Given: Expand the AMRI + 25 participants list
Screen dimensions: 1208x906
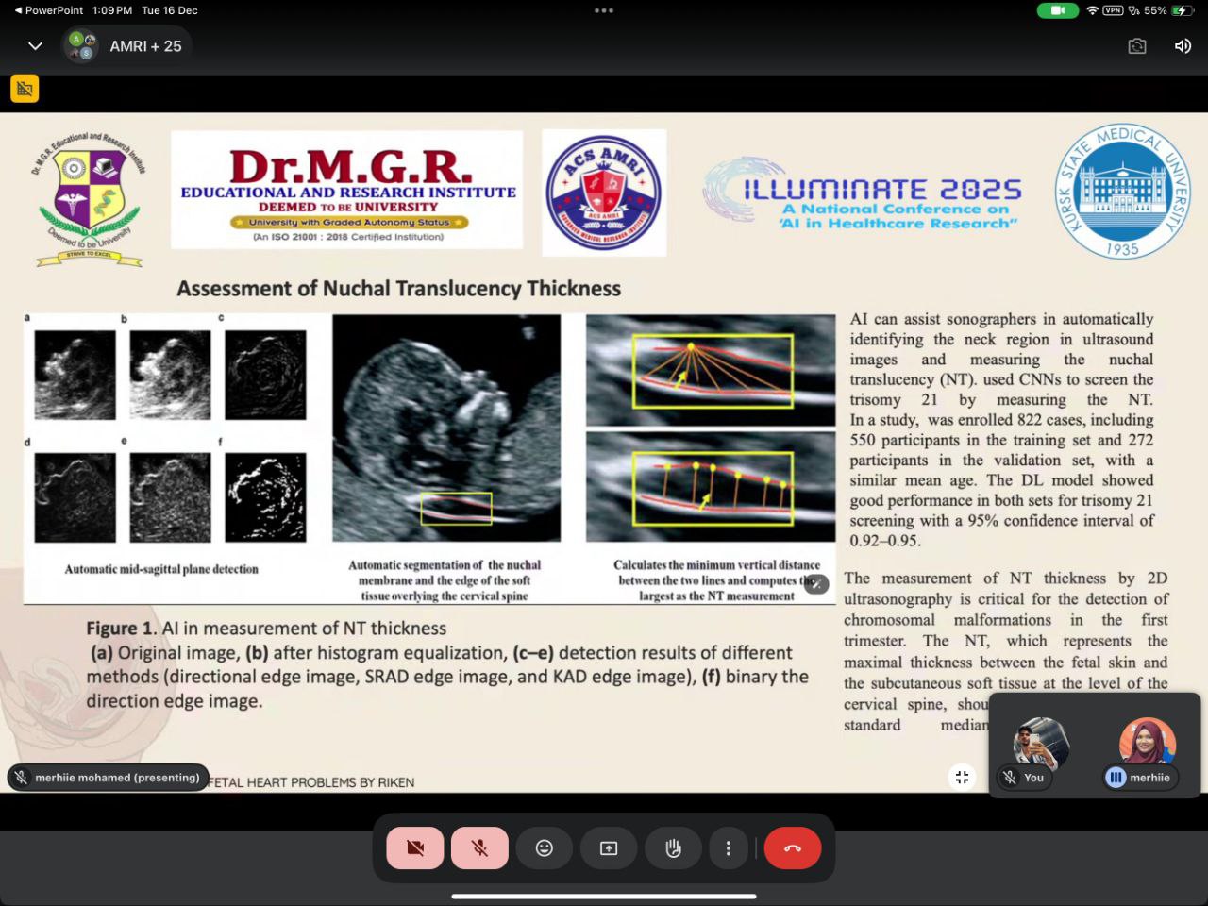Looking at the screenshot, I should click(127, 46).
